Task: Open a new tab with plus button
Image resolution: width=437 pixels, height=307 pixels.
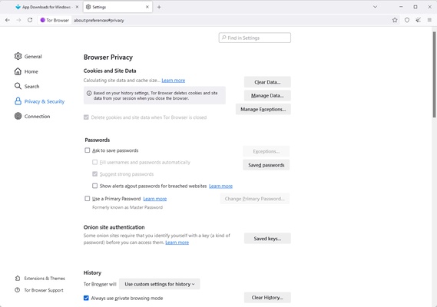Action: [x=159, y=7]
